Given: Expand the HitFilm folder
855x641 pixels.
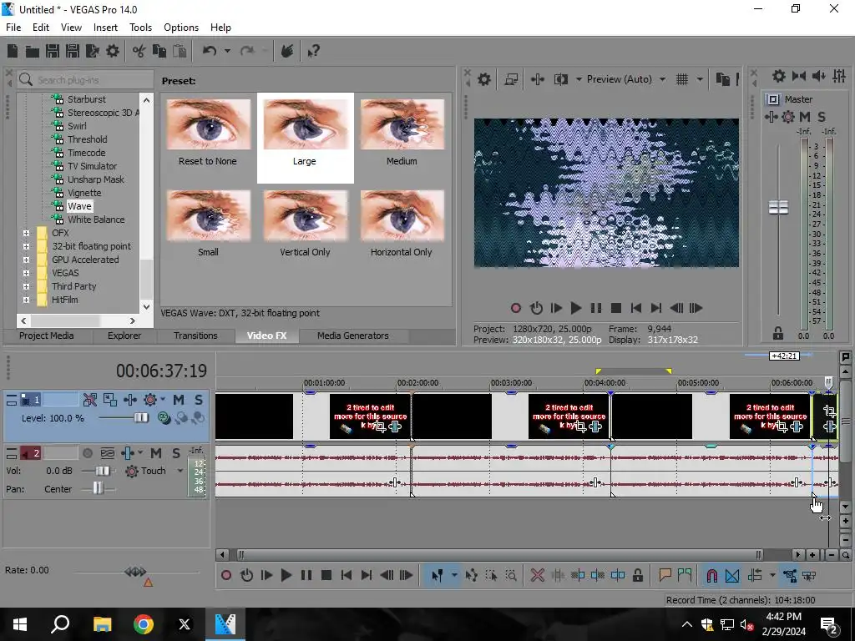Looking at the screenshot, I should click(26, 300).
